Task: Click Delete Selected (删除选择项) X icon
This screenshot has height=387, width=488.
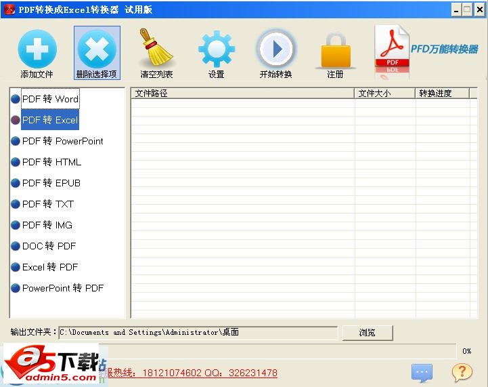Action: click(97, 49)
